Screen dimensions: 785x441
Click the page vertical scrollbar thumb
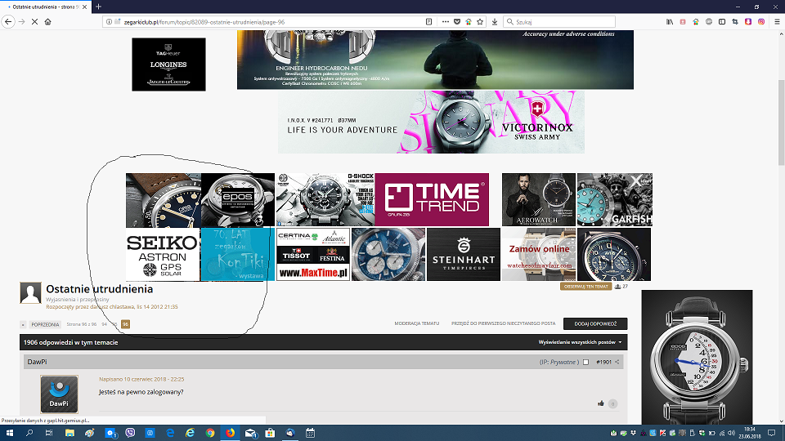782,122
